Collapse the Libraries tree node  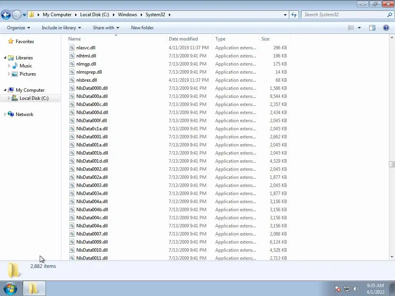pyautogui.click(x=5, y=58)
